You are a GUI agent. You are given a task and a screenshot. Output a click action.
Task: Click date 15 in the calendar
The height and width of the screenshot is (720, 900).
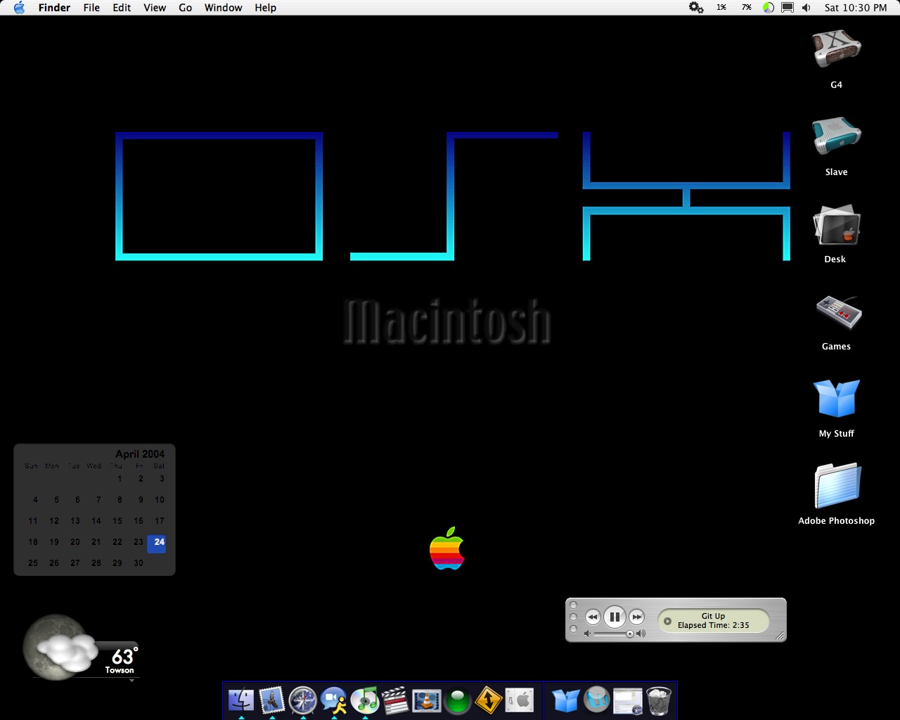pos(117,521)
